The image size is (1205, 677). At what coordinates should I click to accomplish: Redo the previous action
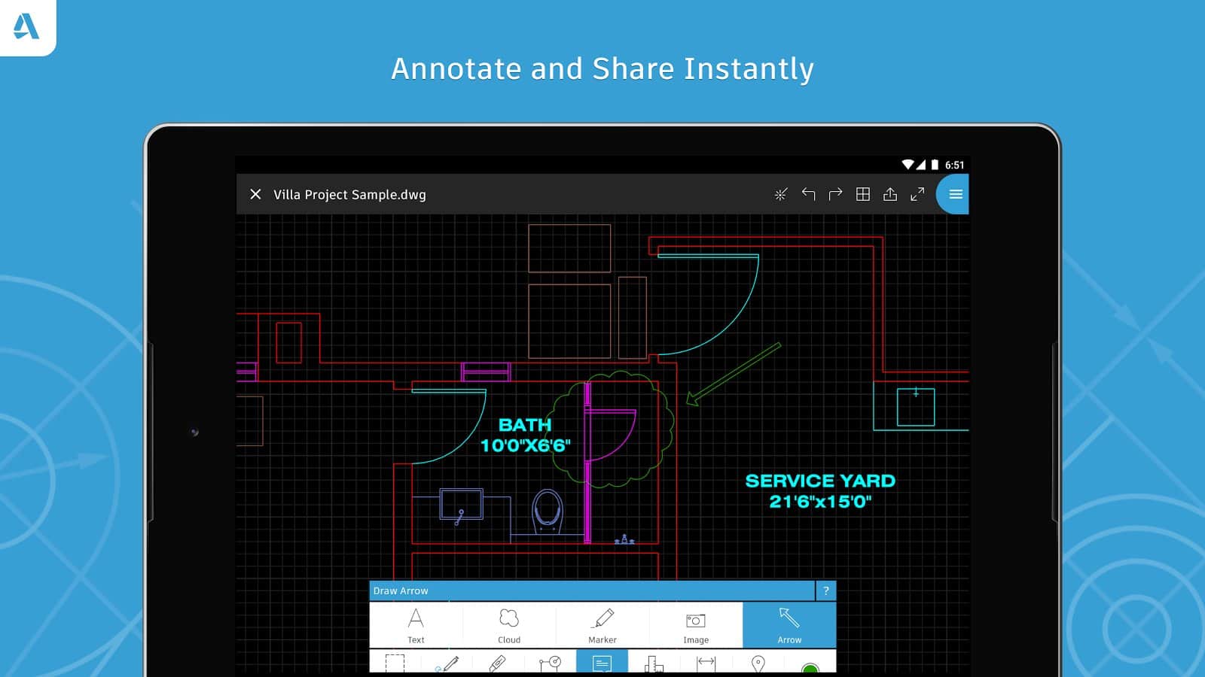point(835,194)
